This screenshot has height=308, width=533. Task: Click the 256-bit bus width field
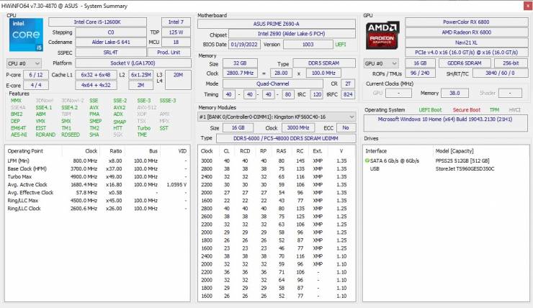tap(511, 63)
